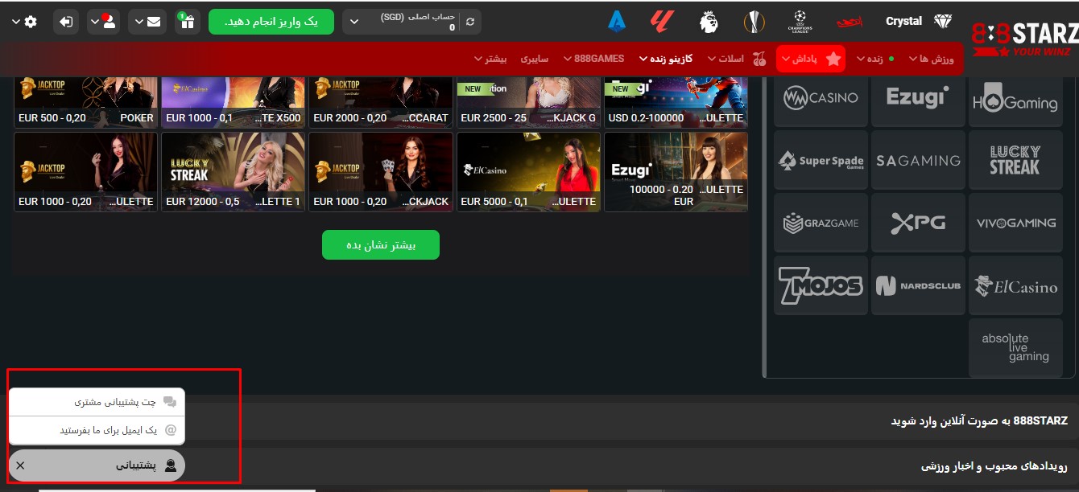Click the logout arrow icon
The height and width of the screenshot is (492, 1079).
66,22
